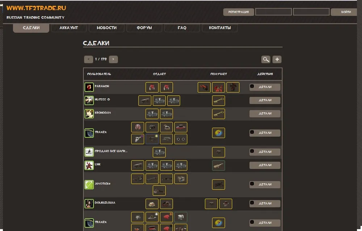
Task: Select the luchador mask in TRAXEX's offer
Action: (x=138, y=127)
